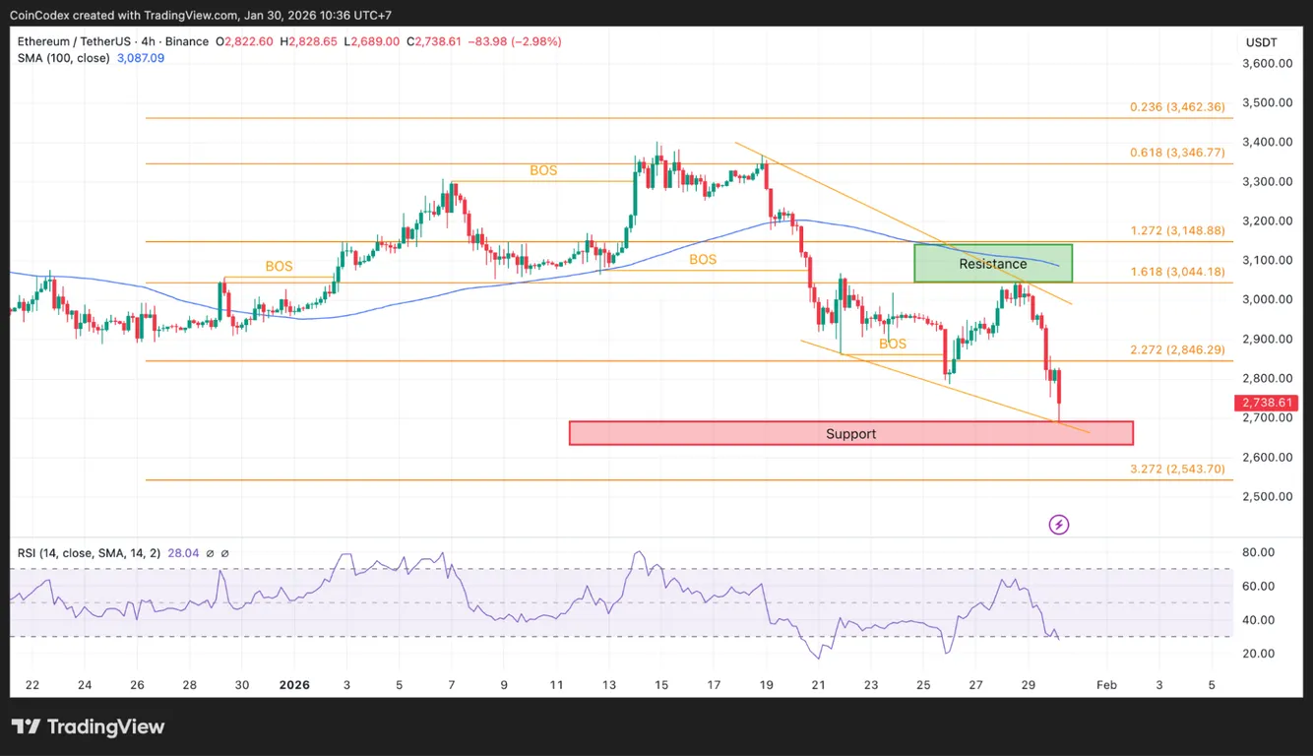Click the 29 date label on time axis
1313x756 pixels.
coord(1029,685)
